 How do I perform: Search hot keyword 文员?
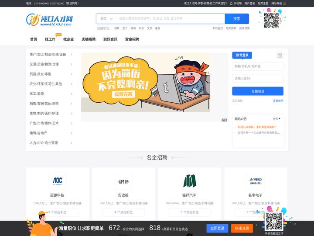[x=150, y=28]
